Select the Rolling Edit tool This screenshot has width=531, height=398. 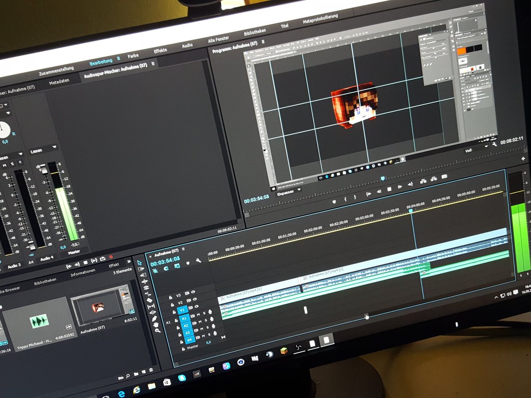click(x=146, y=288)
